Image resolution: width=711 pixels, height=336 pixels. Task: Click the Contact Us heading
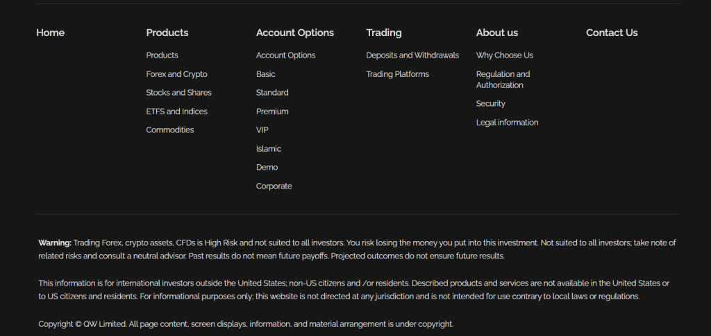pyautogui.click(x=611, y=33)
